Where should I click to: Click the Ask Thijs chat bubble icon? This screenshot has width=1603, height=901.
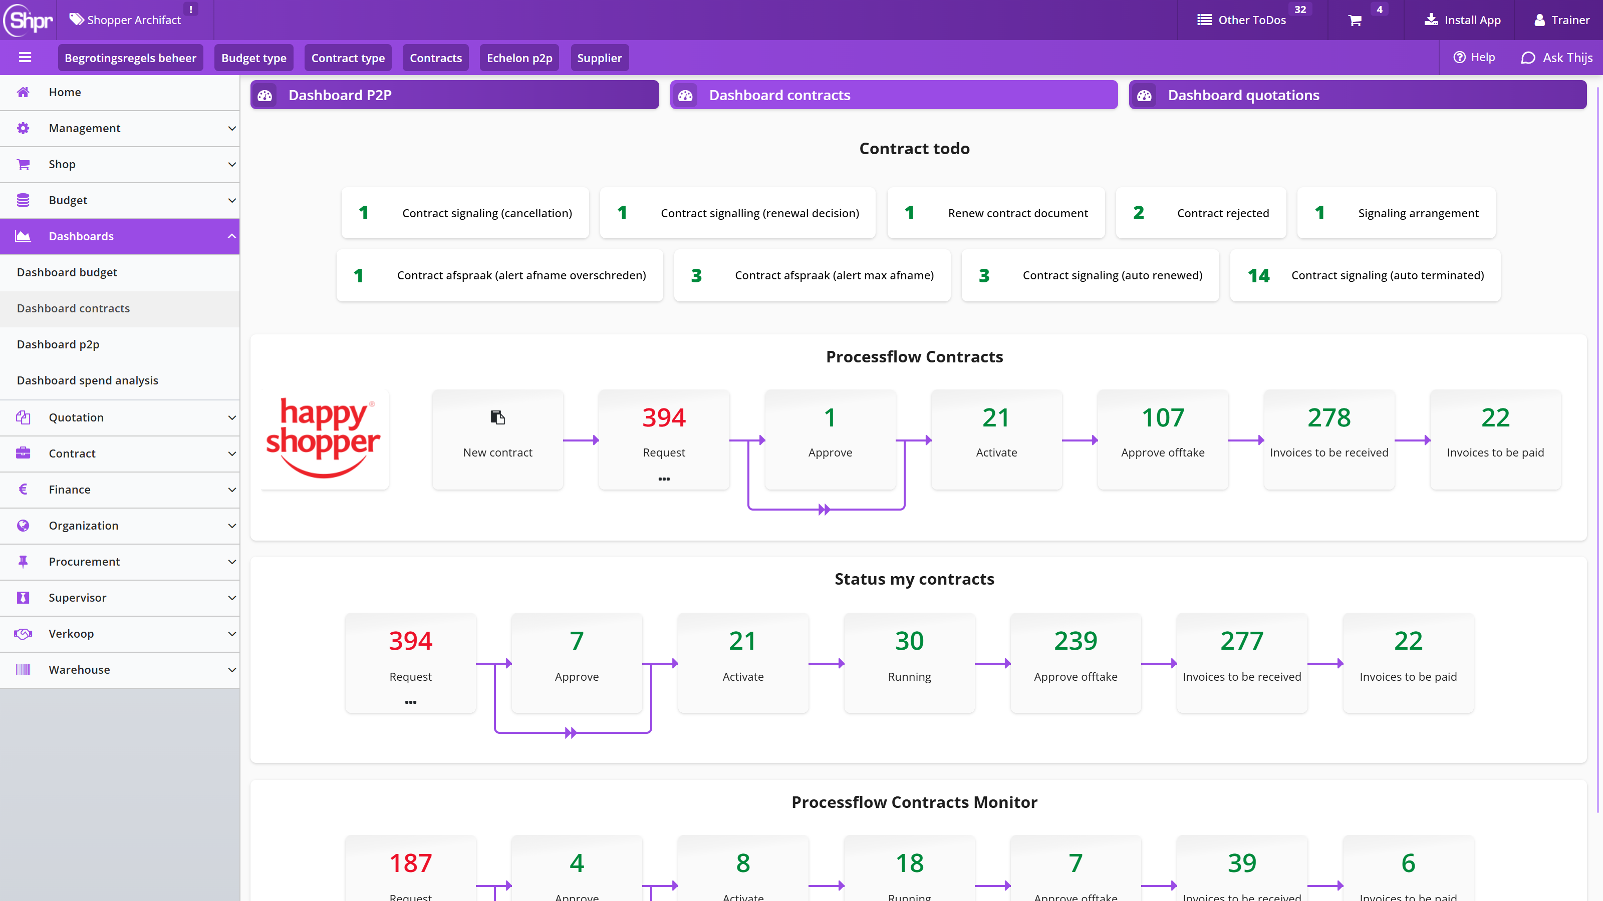(1528, 58)
